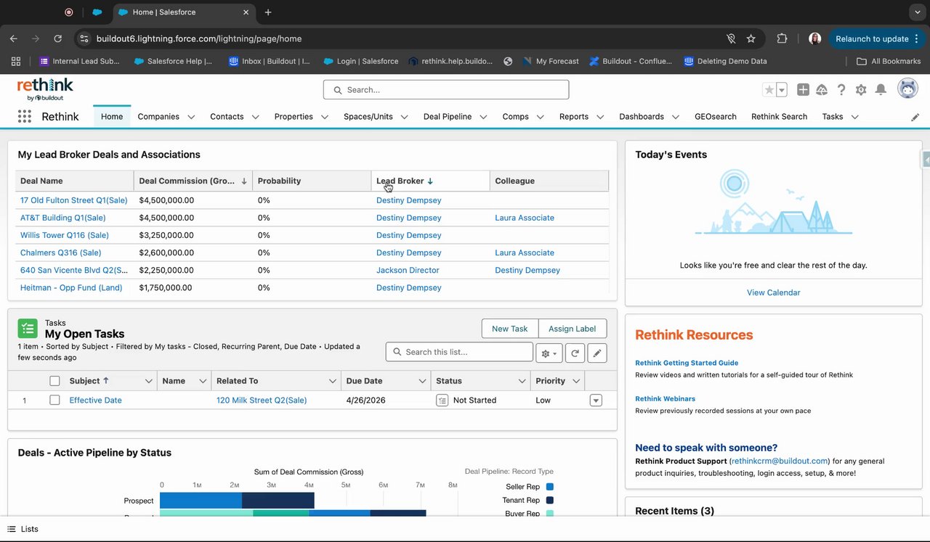Click the Tenant Rep legend color swatch

550,500
